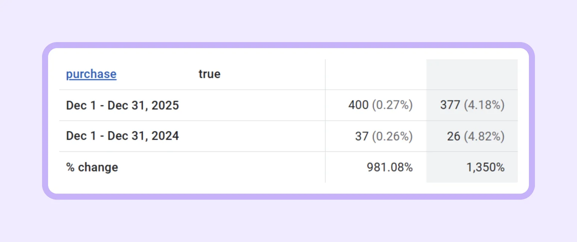The height and width of the screenshot is (242, 577).
Task: Click inside the 2025 date range row
Action: [x=263, y=105]
